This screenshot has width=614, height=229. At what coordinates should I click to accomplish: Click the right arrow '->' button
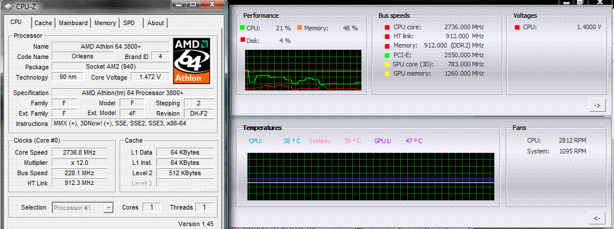coord(597,106)
